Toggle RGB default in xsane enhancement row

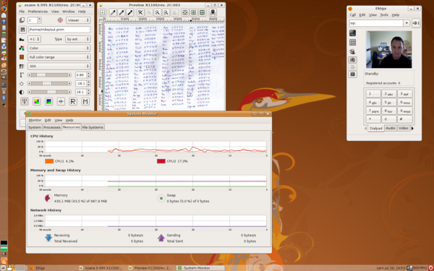point(25,101)
